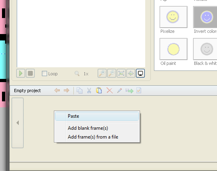
Task: Apply the Oil paint effect thumbnail
Action: click(x=174, y=49)
